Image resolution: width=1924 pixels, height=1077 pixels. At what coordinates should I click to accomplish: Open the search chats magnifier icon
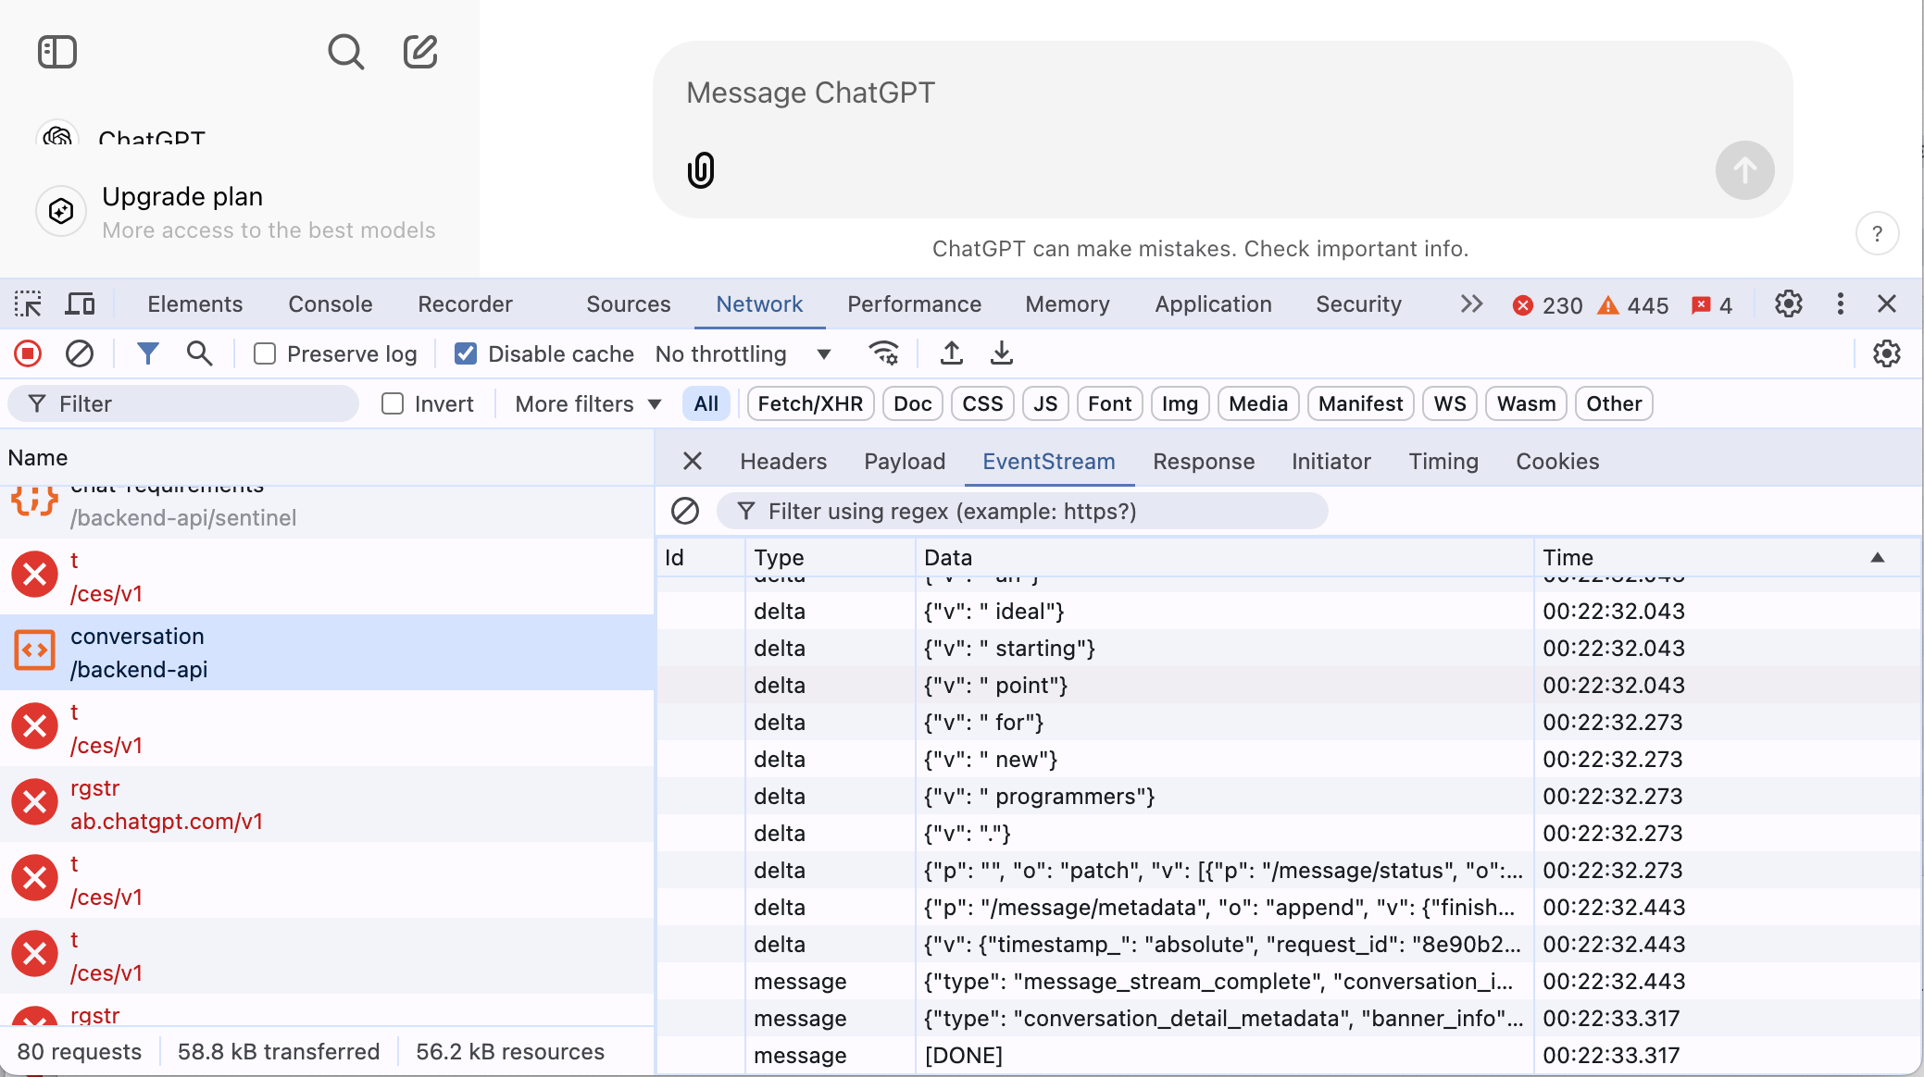(x=345, y=52)
